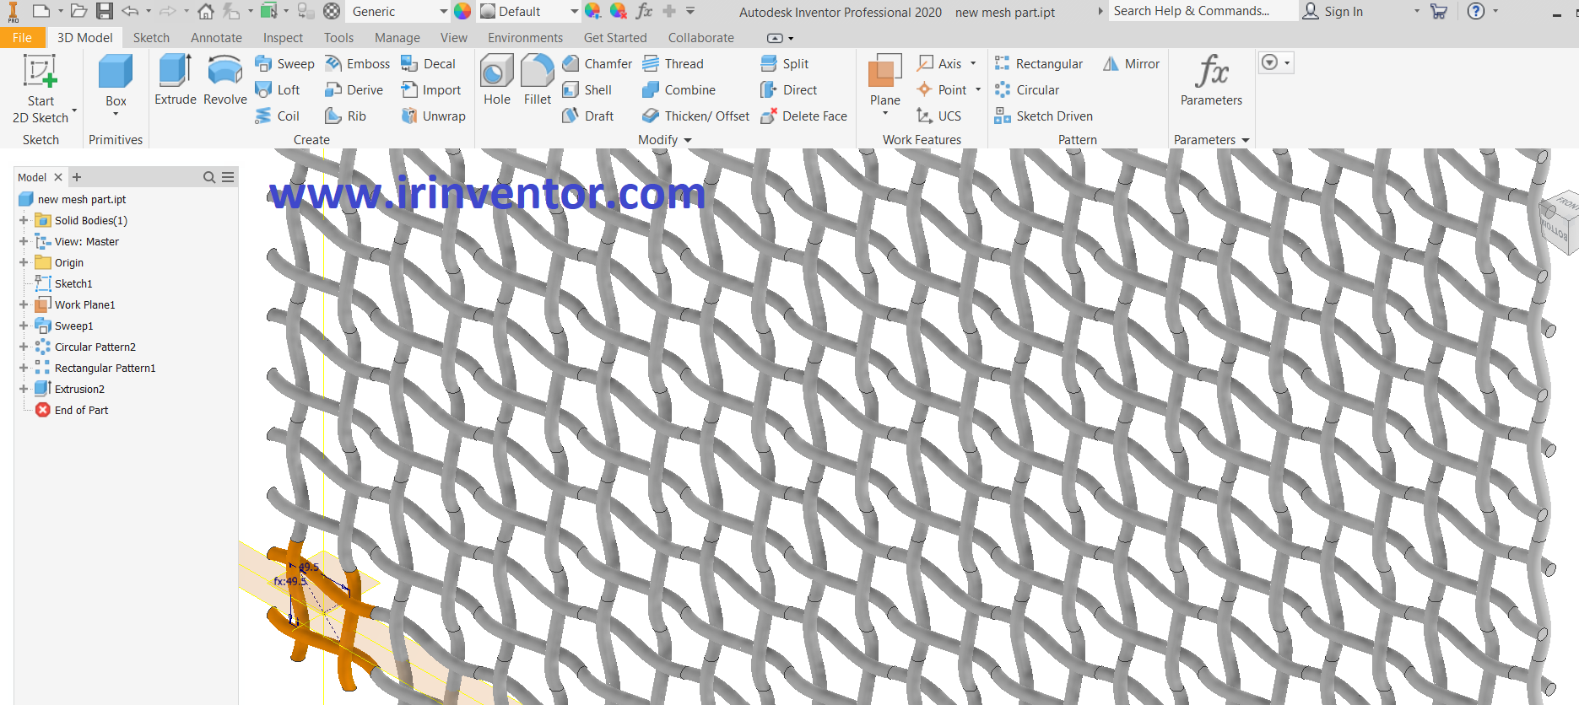
Task: Activate the Revolve tool
Action: [x=225, y=80]
